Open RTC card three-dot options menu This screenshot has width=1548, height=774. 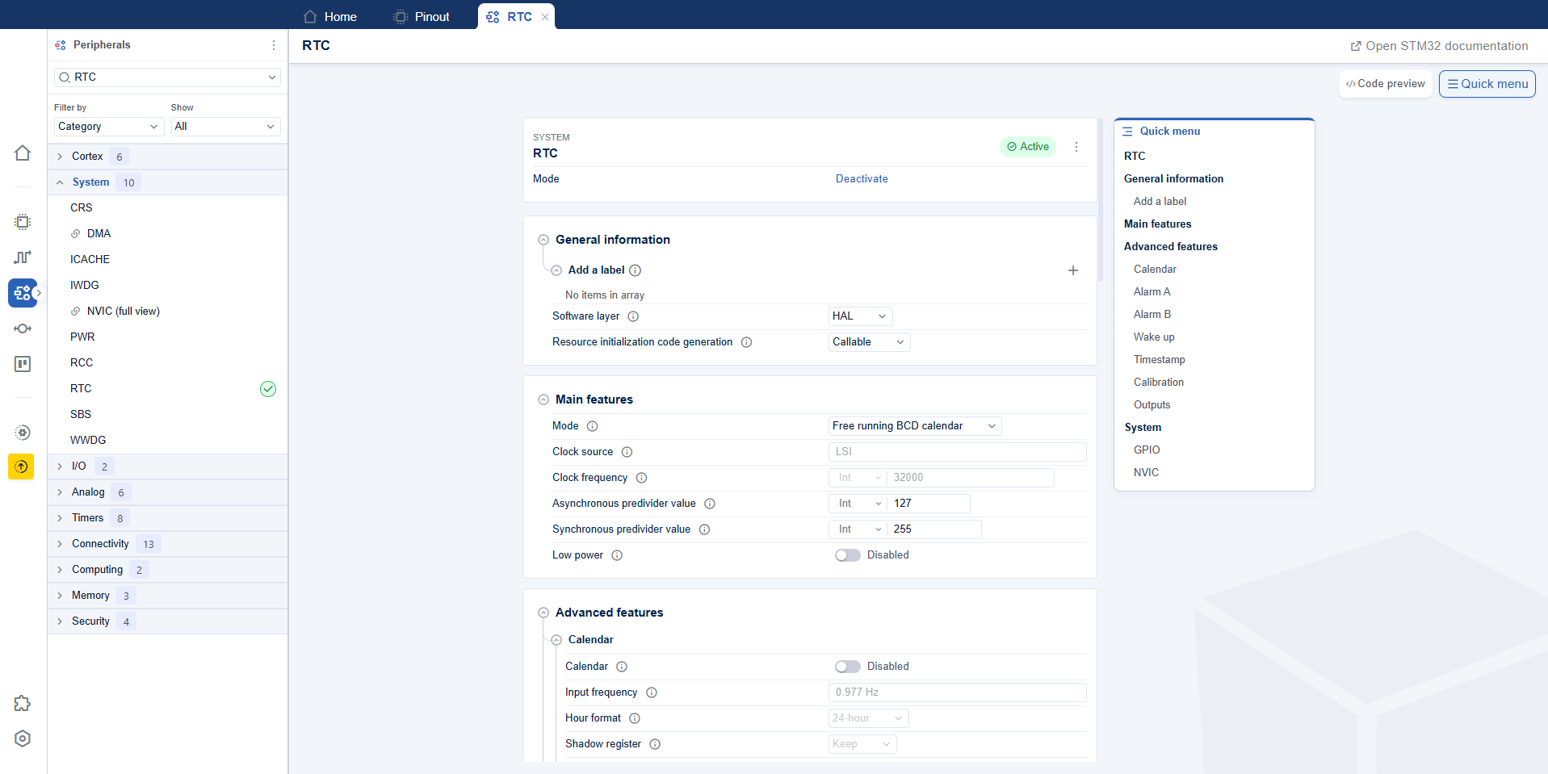pos(1076,147)
